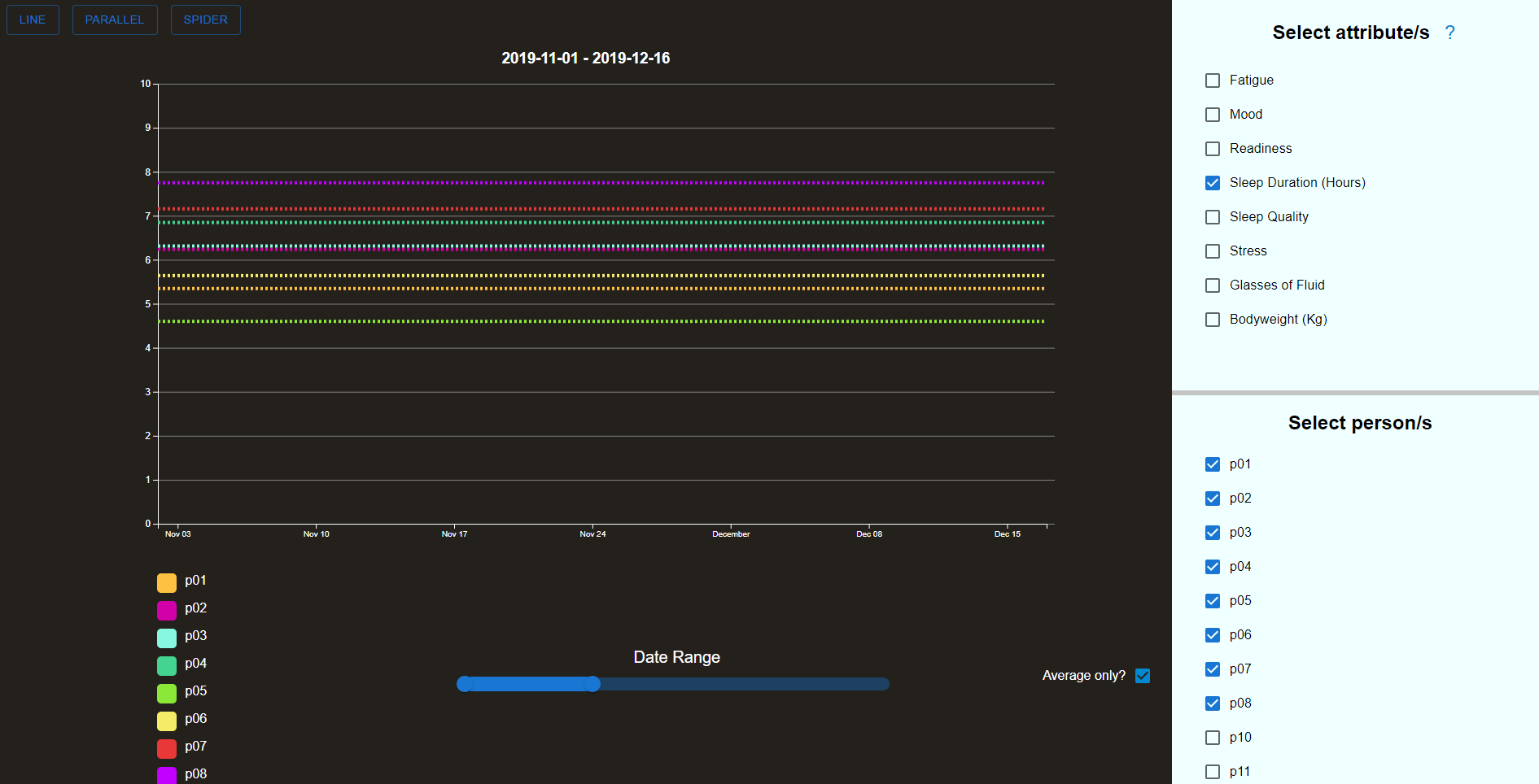Click the p08 purple legend swatch
1539x784 pixels.
(x=166, y=775)
